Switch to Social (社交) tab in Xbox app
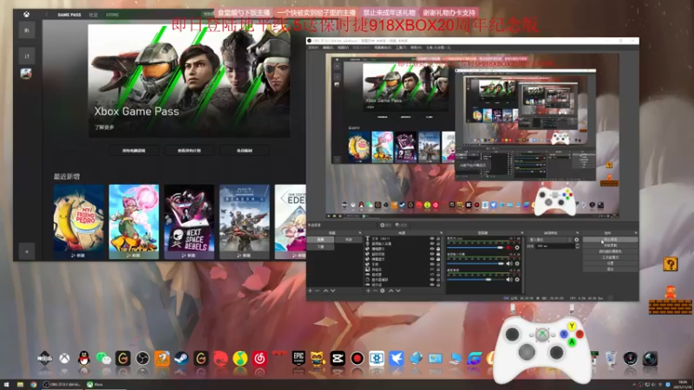This screenshot has width=694, height=390. tap(94, 15)
